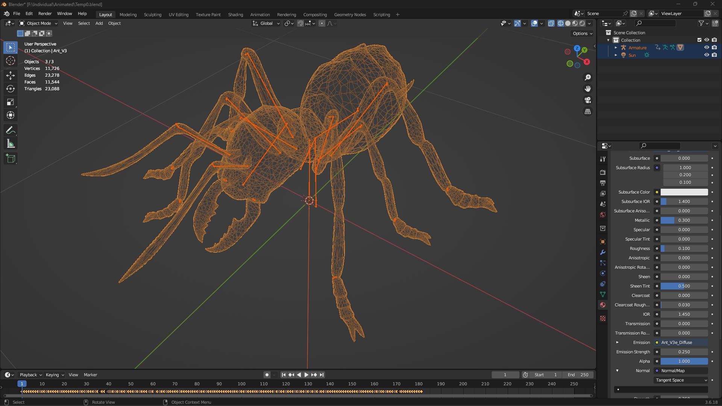The height and width of the screenshot is (406, 722).
Task: Hide the Armature in viewport
Action: click(x=707, y=47)
